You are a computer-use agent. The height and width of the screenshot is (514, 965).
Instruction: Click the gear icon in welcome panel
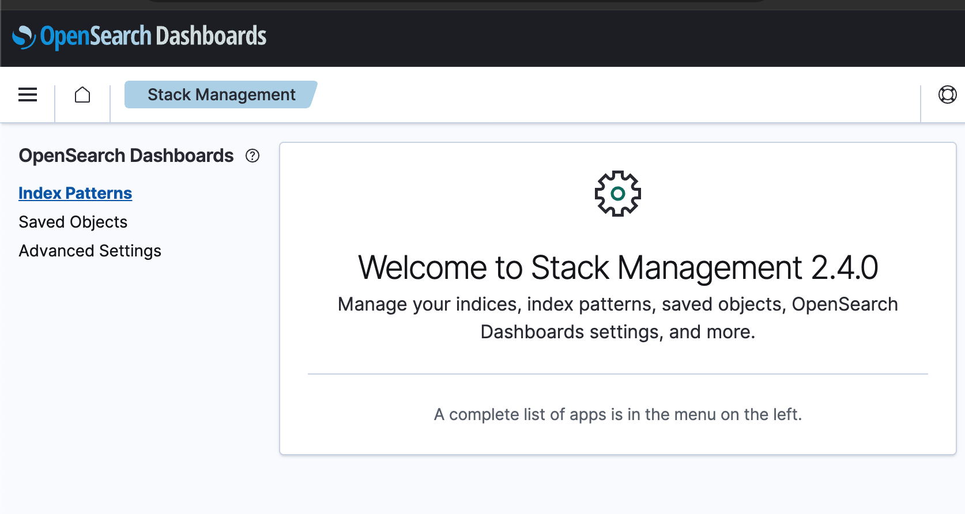pos(617,194)
